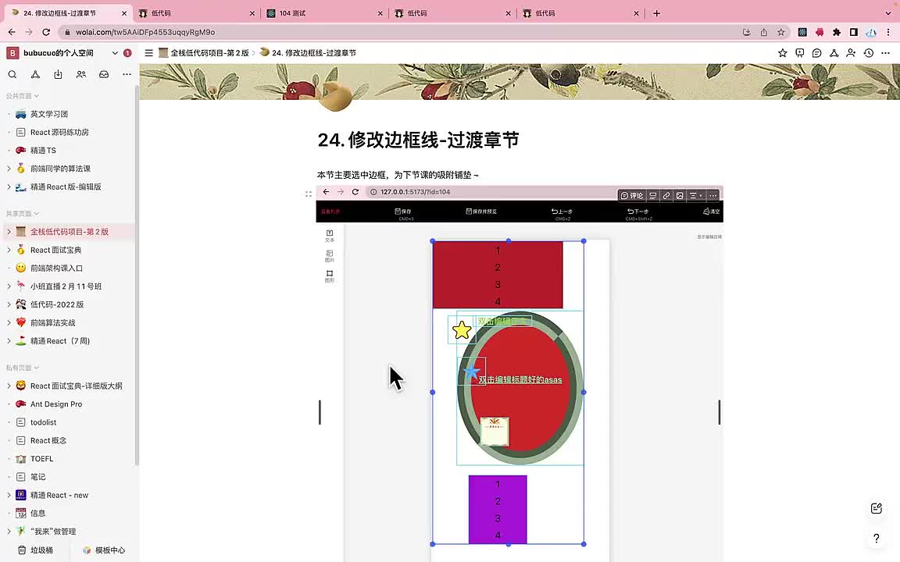Click the notification badge next to workspace name
900x562 pixels.
point(127,53)
